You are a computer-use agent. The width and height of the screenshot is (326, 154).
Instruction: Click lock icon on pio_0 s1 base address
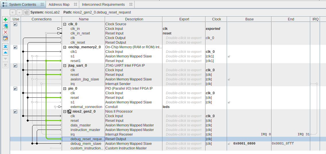coord(229,102)
